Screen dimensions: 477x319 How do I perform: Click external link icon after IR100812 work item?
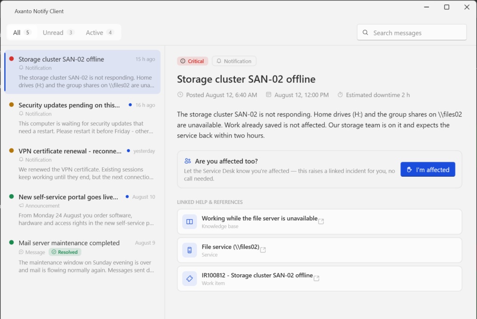pyautogui.click(x=316, y=278)
